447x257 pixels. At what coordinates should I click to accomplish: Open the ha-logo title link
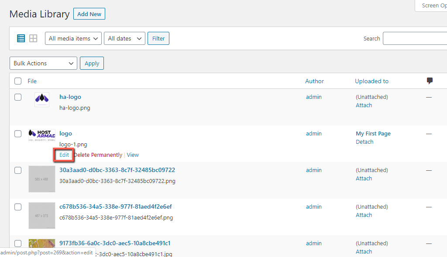[70, 97]
